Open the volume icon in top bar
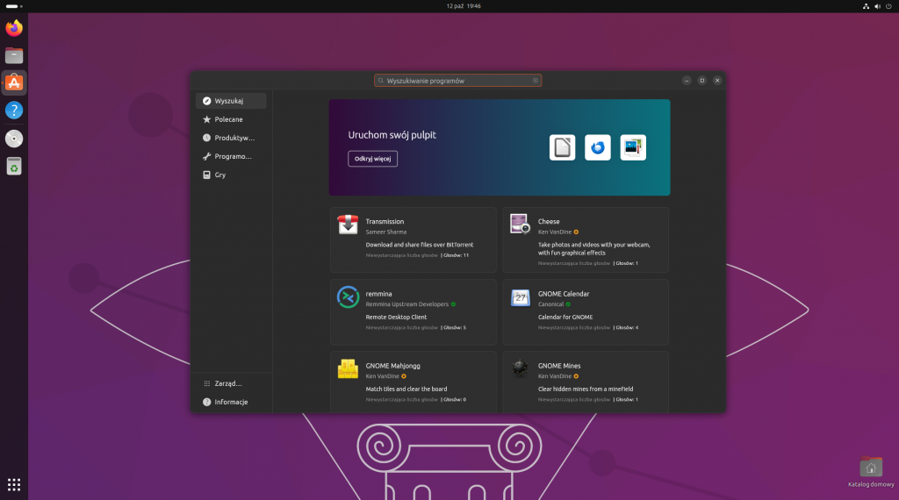899x500 pixels. [x=877, y=6]
